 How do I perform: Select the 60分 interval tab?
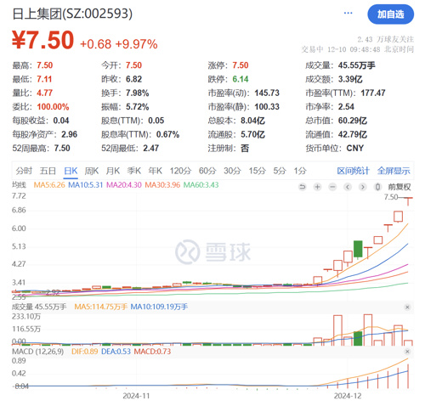[x=207, y=171]
